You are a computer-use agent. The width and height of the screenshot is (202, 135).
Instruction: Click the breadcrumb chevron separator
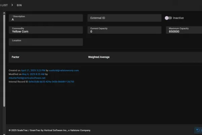[x=12, y=5]
